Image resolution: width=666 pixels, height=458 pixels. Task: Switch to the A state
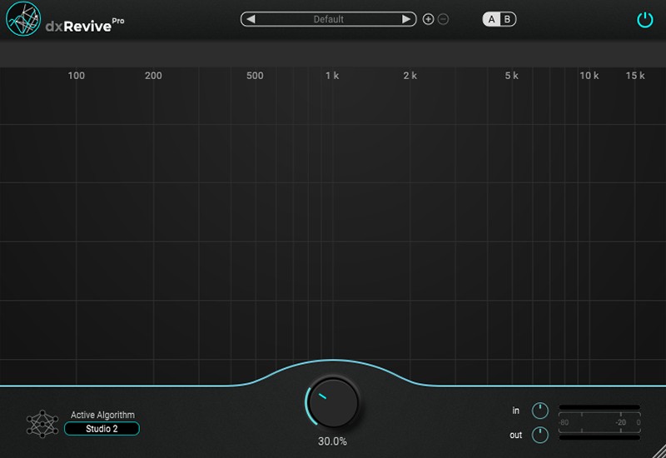click(491, 19)
